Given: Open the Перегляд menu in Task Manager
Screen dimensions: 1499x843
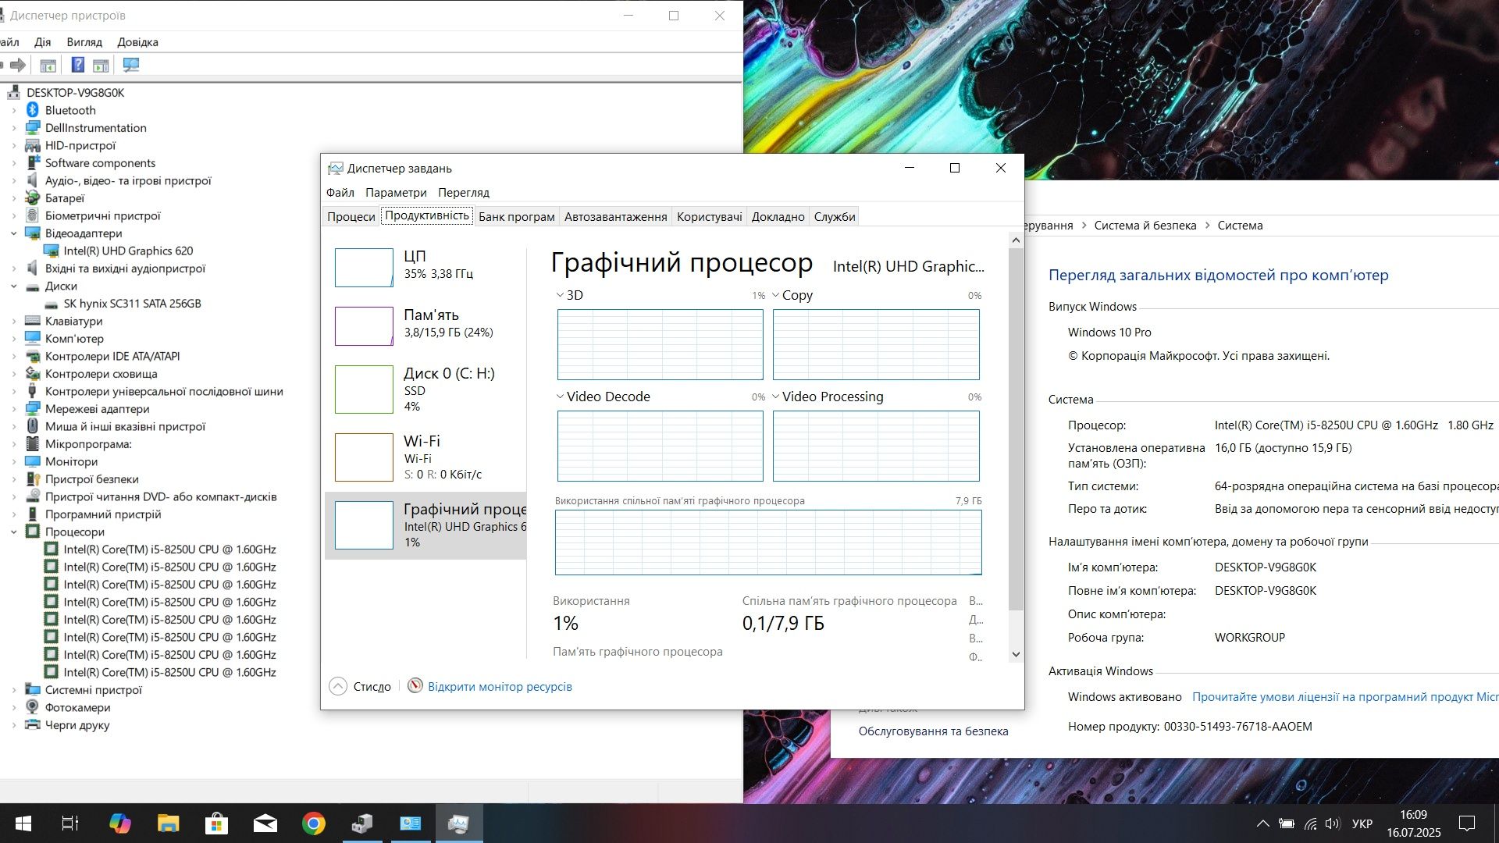Looking at the screenshot, I should point(464,192).
